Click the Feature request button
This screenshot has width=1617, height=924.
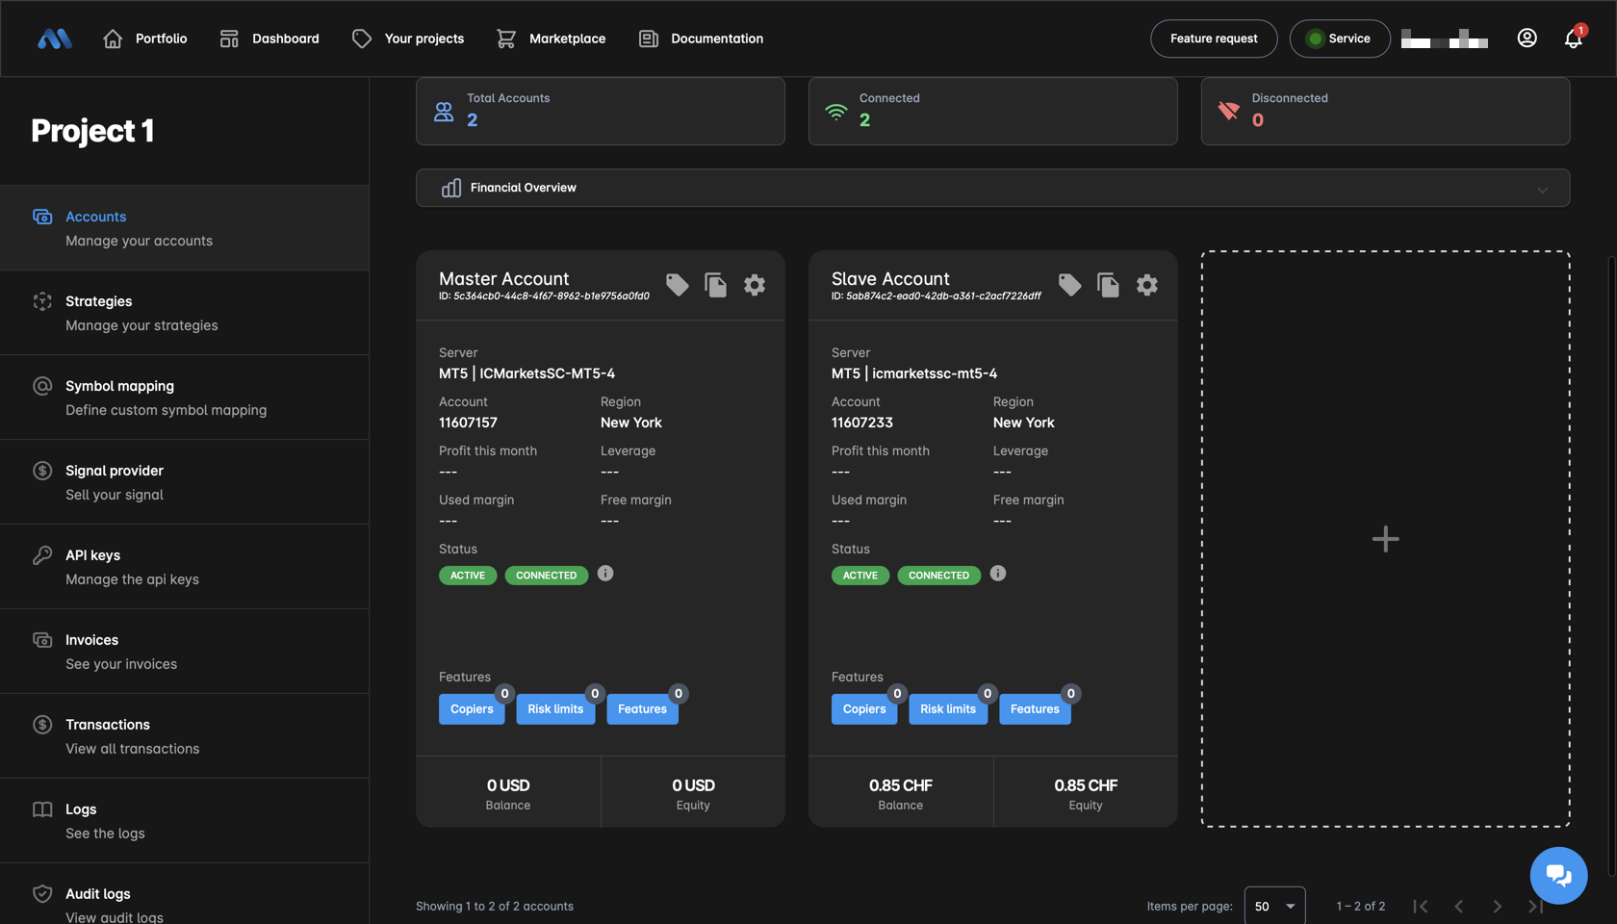(1213, 38)
